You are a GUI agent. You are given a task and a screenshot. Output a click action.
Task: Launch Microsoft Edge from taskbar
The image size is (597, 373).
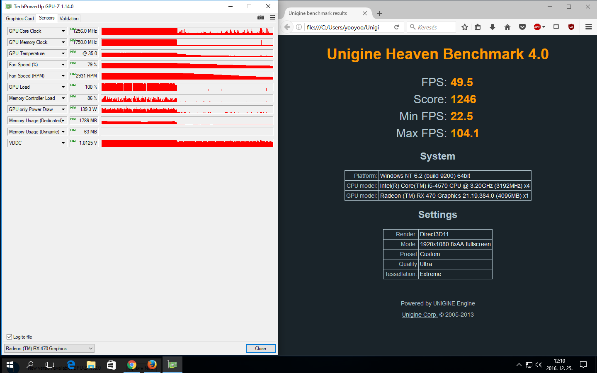click(71, 365)
